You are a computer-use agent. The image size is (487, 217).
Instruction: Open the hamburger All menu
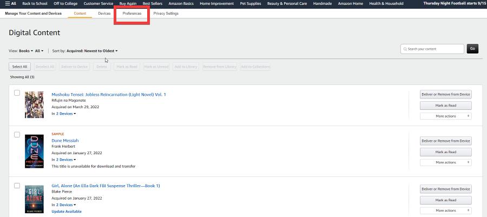pyautogui.click(x=11, y=3)
